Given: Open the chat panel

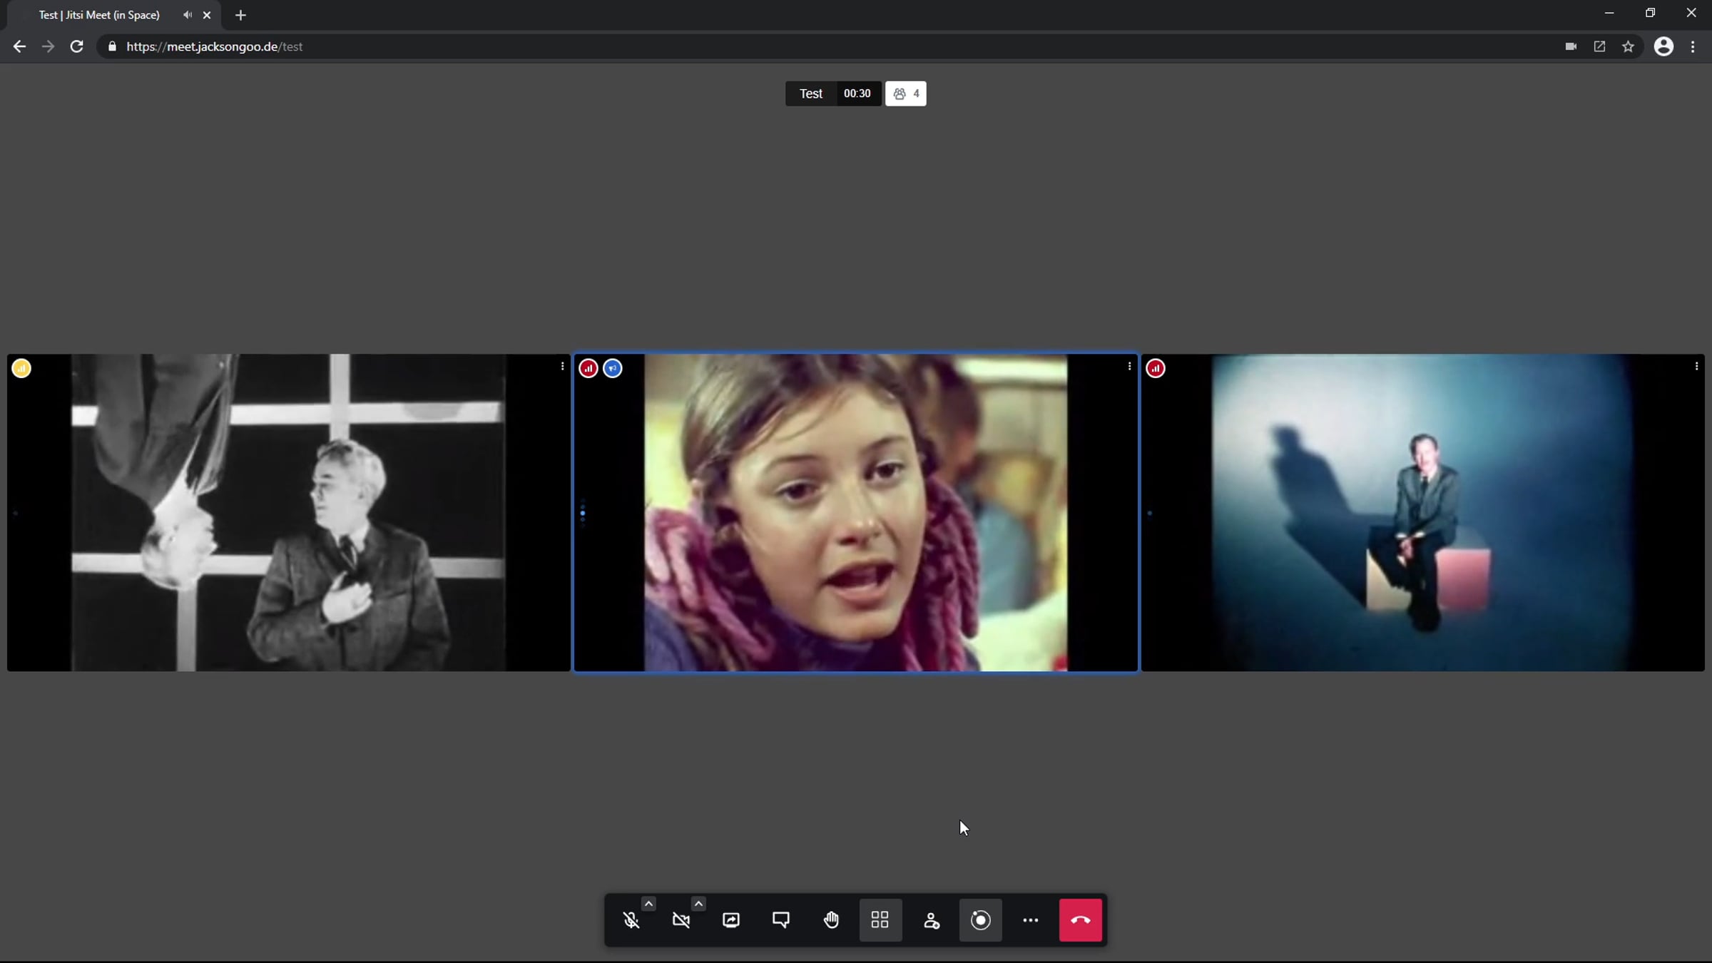Looking at the screenshot, I should (x=781, y=920).
